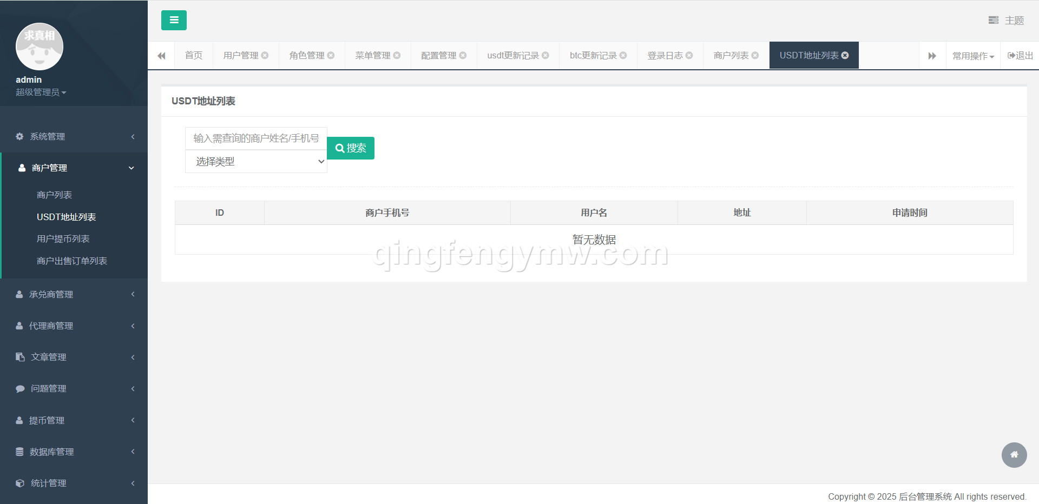The image size is (1039, 504).
Task: Click the document icon beside 文章管理
Action: [20, 357]
